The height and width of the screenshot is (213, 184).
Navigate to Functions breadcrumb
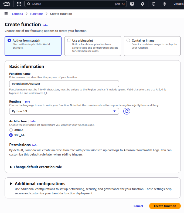tap(36, 14)
